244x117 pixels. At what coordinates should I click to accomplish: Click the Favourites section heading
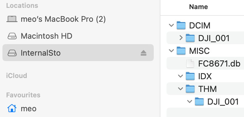coord(23,95)
